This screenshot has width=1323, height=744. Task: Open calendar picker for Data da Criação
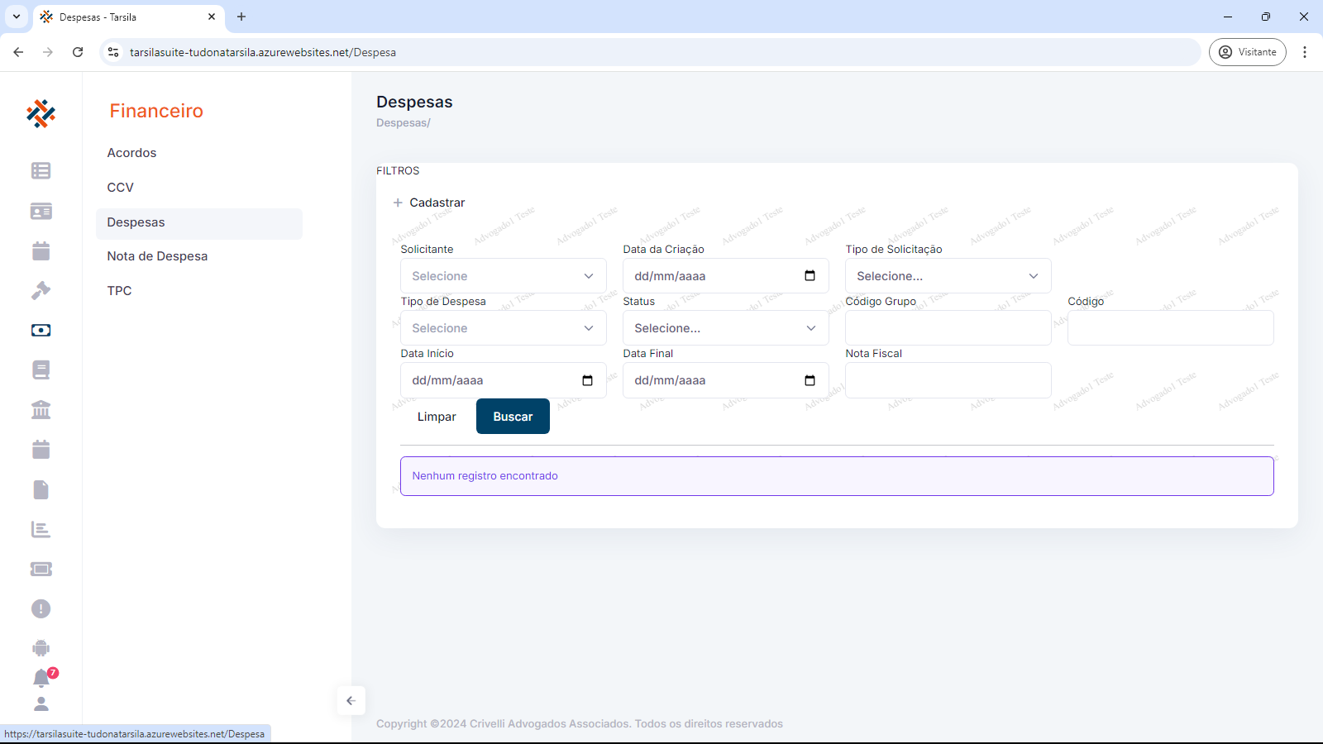click(810, 276)
